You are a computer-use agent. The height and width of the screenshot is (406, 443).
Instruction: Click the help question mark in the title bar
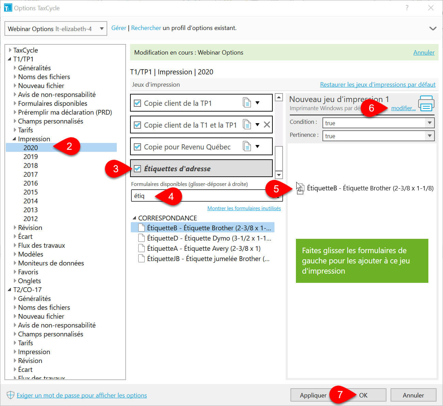(x=407, y=8)
